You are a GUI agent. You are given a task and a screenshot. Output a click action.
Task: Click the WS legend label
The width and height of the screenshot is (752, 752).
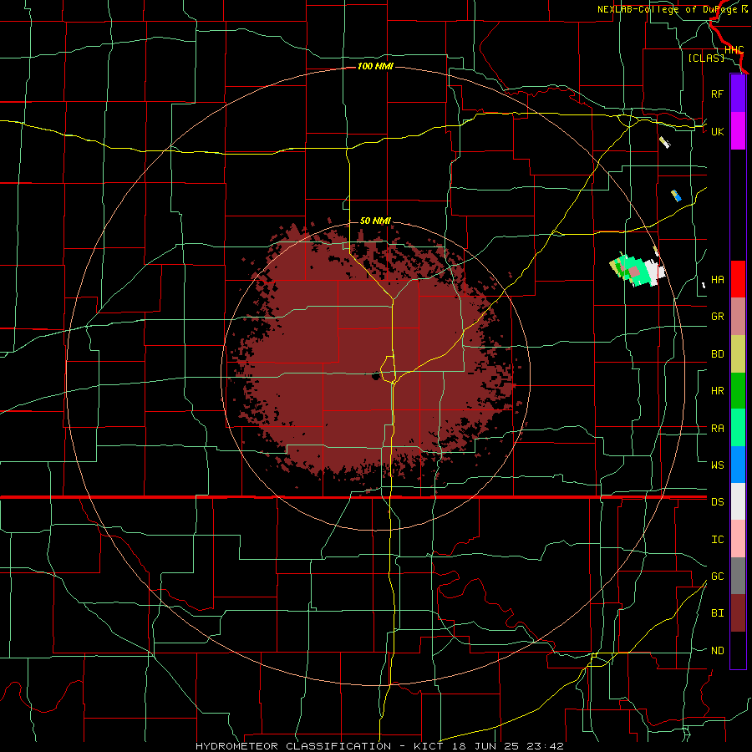point(717,465)
